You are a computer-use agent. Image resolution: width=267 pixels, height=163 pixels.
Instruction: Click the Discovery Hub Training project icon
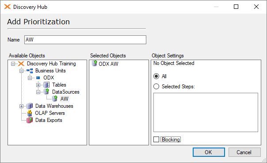pyautogui.click(x=21, y=64)
